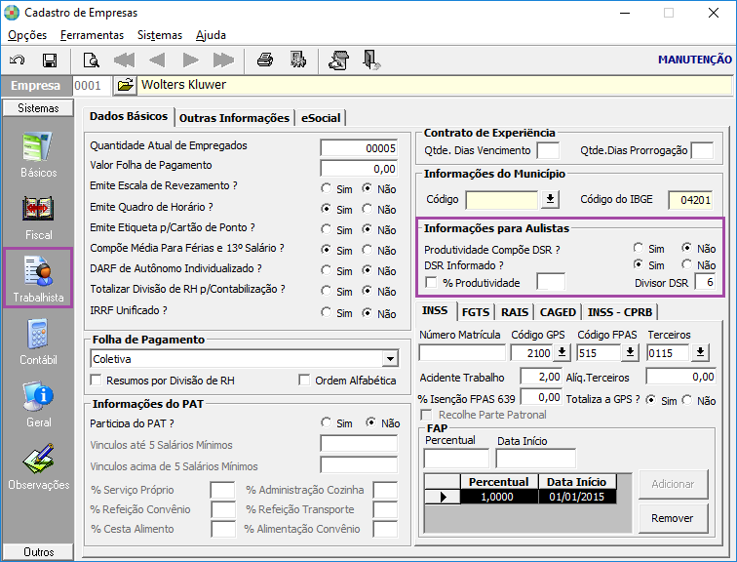
Task: Switch to eSocial tab
Action: tap(321, 118)
